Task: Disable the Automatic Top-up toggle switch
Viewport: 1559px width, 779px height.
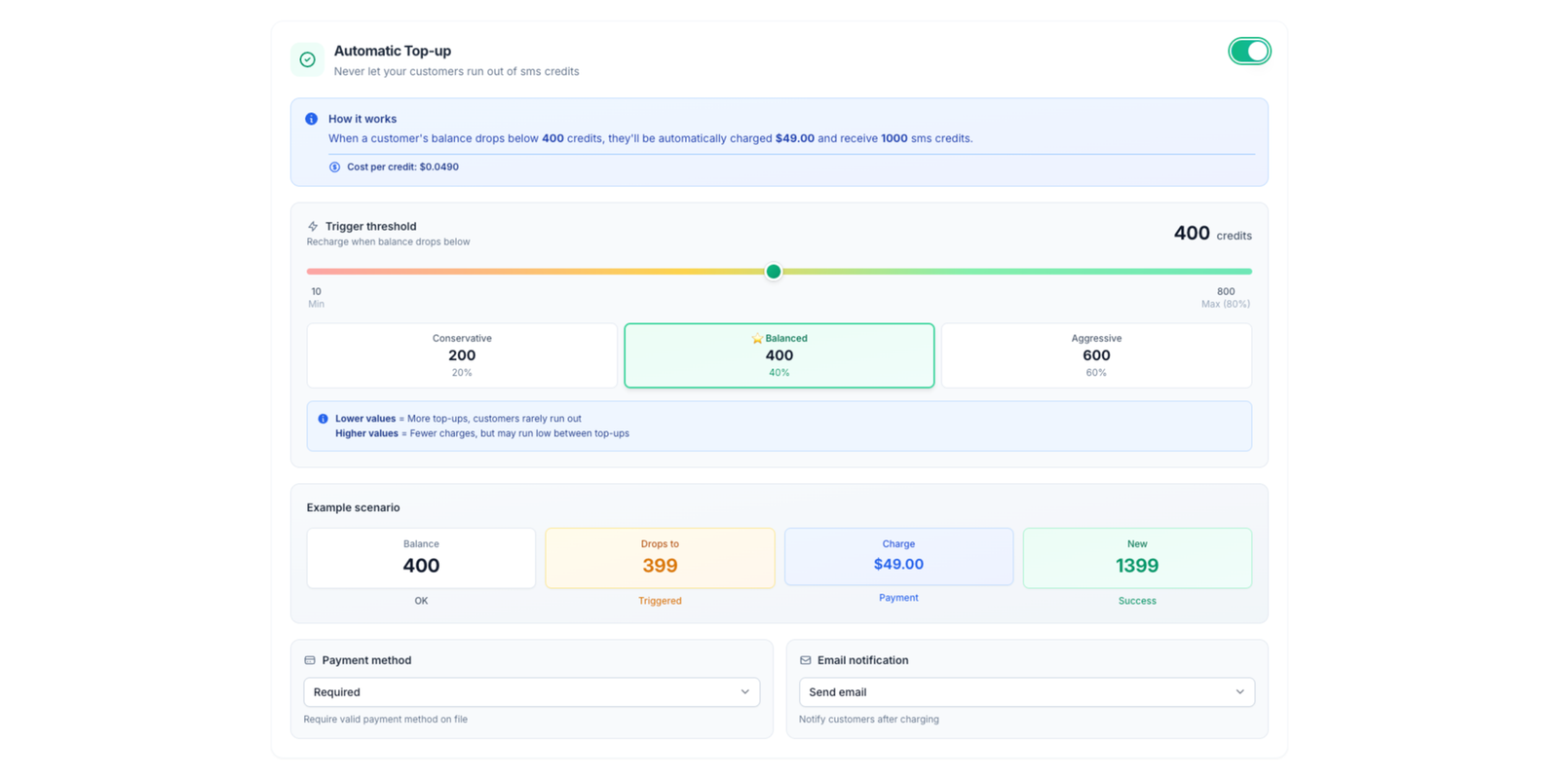Action: (1249, 52)
